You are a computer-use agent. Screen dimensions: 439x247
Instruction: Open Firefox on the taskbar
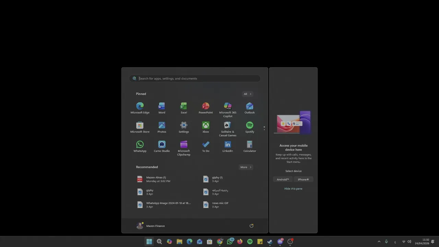click(x=240, y=242)
